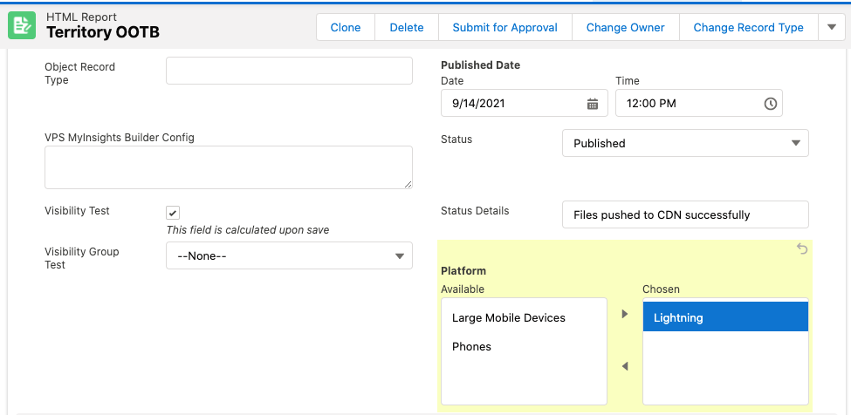
Task: Open the calendar date picker icon
Action: tap(593, 104)
